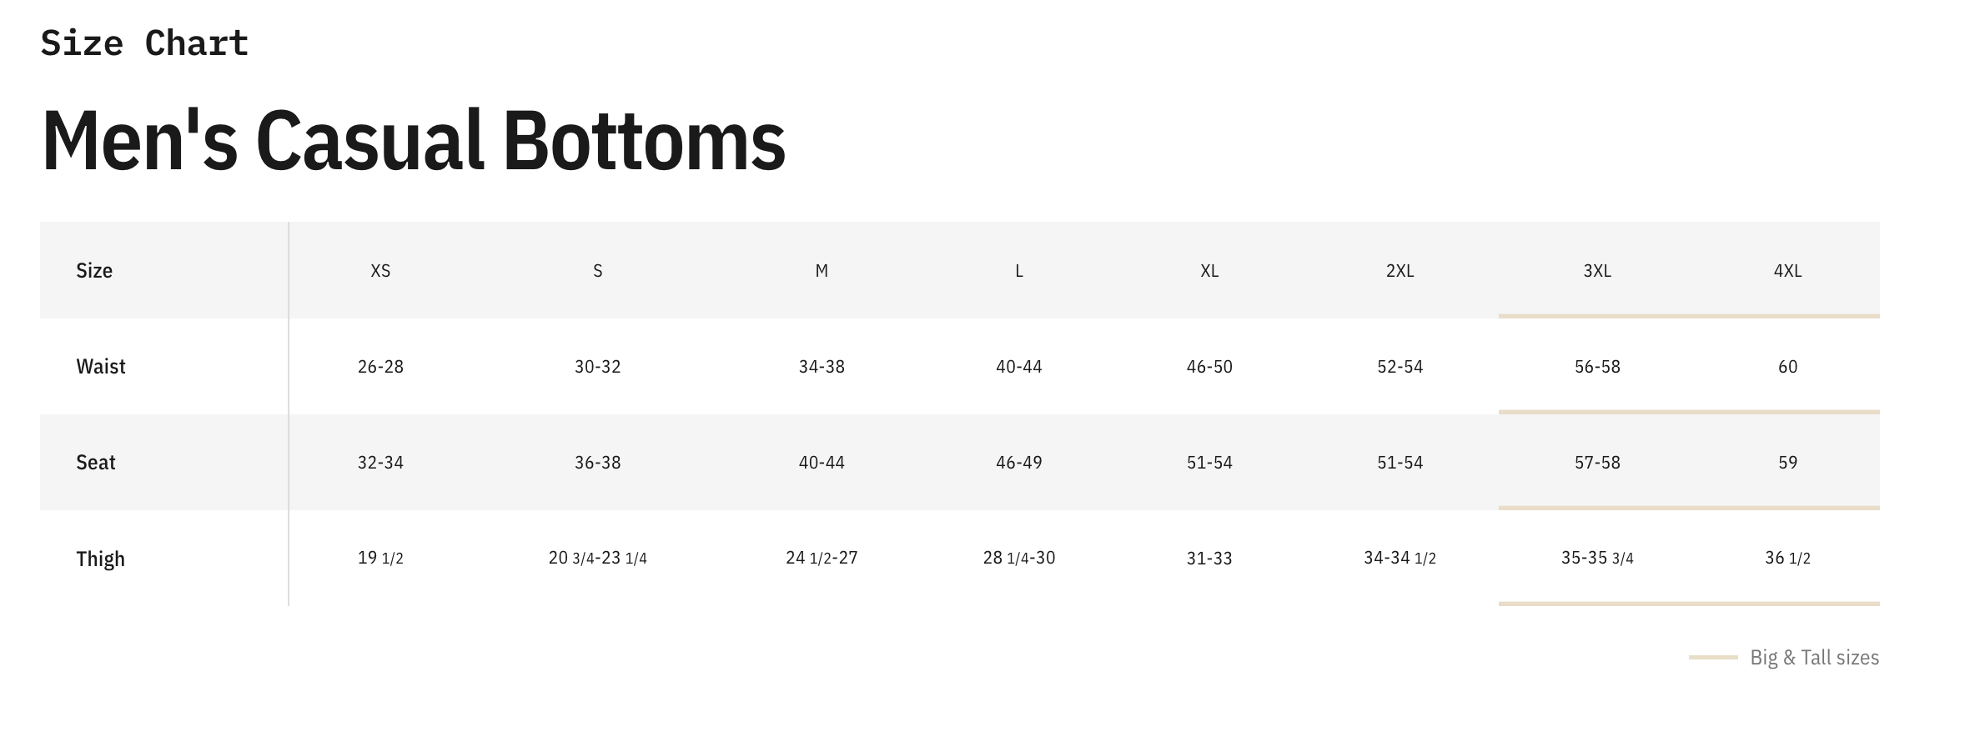Click the Men's Casual Bottoms heading

[414, 140]
